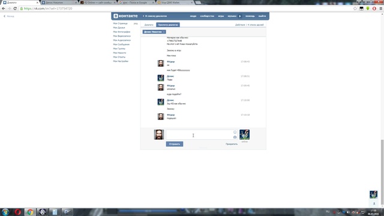Click the header music play button
384x216 pixels.
[240, 16]
